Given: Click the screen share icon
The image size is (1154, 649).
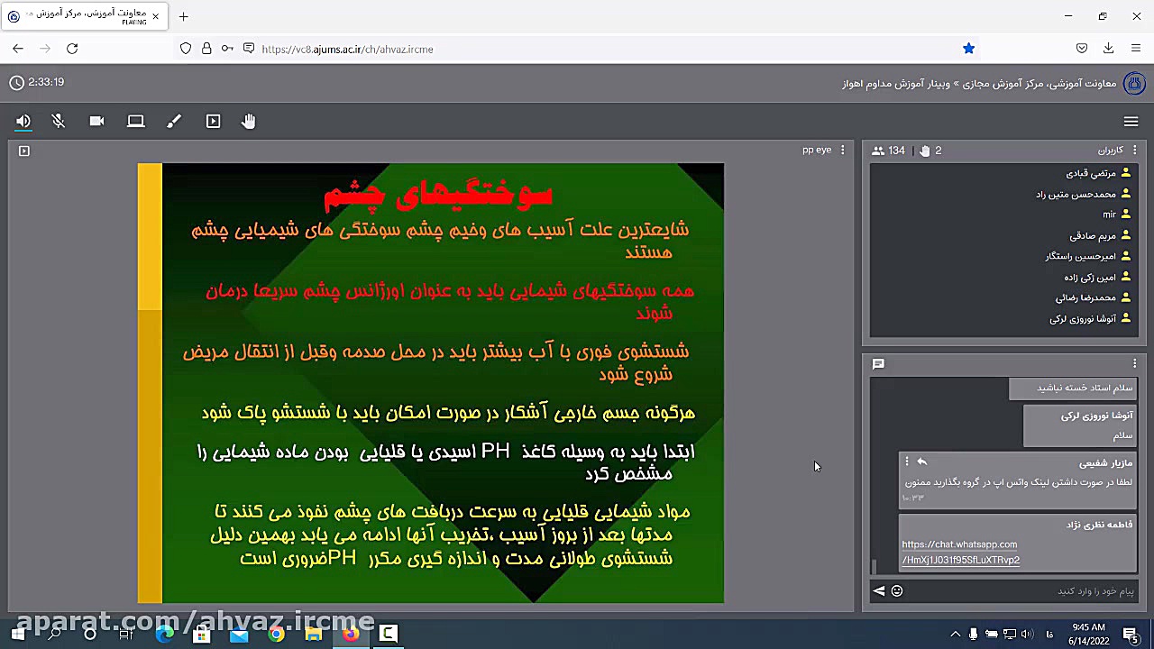Looking at the screenshot, I should (135, 122).
